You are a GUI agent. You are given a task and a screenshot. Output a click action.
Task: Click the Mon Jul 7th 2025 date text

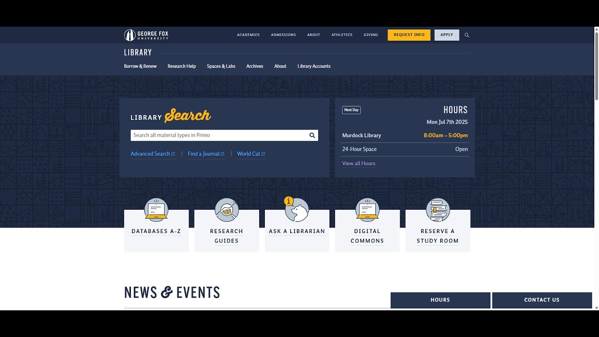(447, 122)
